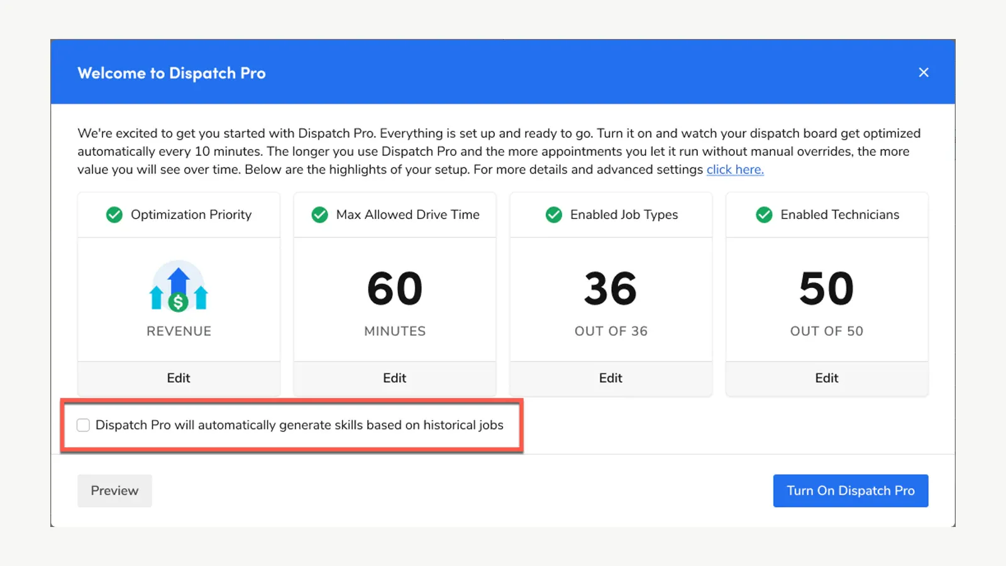The image size is (1006, 566).
Task: Click green checkmark beside Enabled Technicians
Action: pos(765,215)
